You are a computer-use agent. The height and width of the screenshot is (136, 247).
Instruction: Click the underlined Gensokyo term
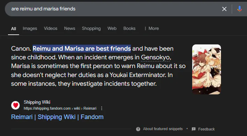(x=155, y=57)
